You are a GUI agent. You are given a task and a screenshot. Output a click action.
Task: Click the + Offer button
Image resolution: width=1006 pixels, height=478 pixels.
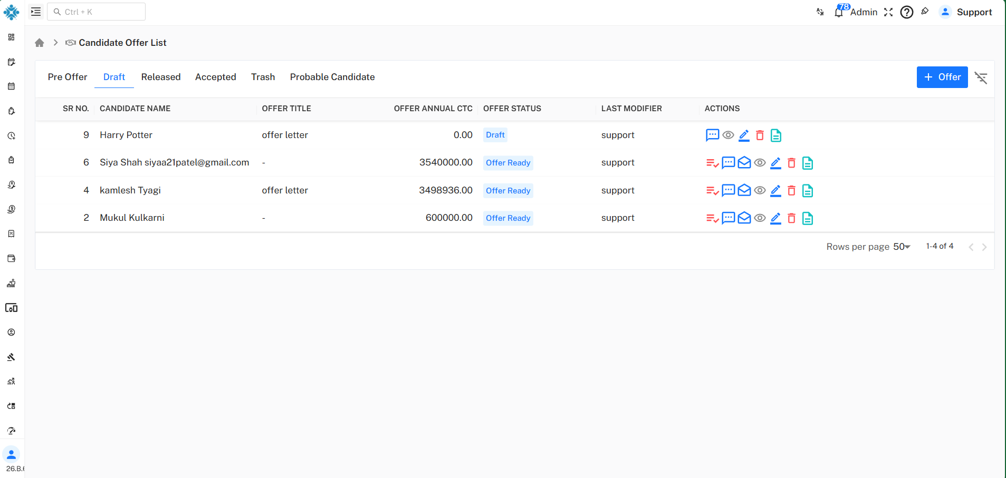click(942, 77)
